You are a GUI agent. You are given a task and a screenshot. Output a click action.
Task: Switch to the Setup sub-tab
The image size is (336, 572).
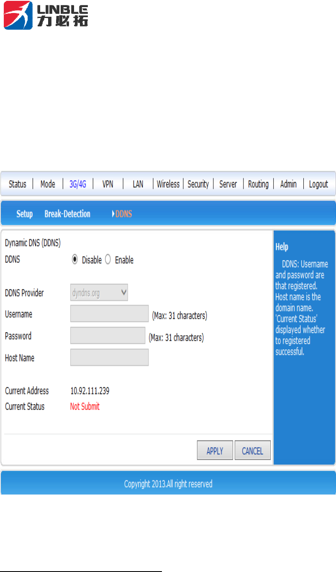pos(24,214)
